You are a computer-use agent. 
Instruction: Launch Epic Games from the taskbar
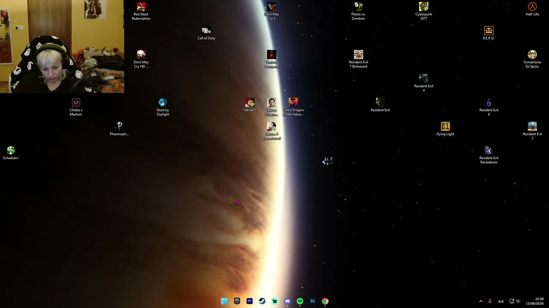(x=237, y=301)
